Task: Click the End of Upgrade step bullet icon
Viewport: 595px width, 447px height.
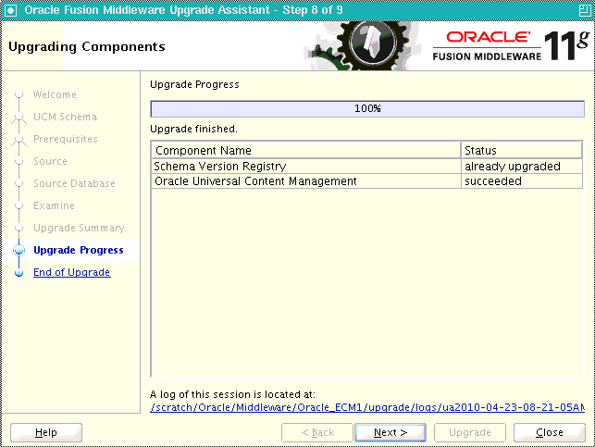Action: pos(19,273)
